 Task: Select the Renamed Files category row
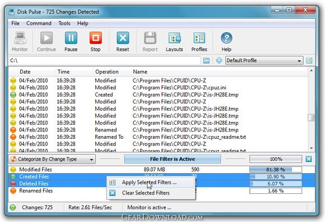[161, 191]
